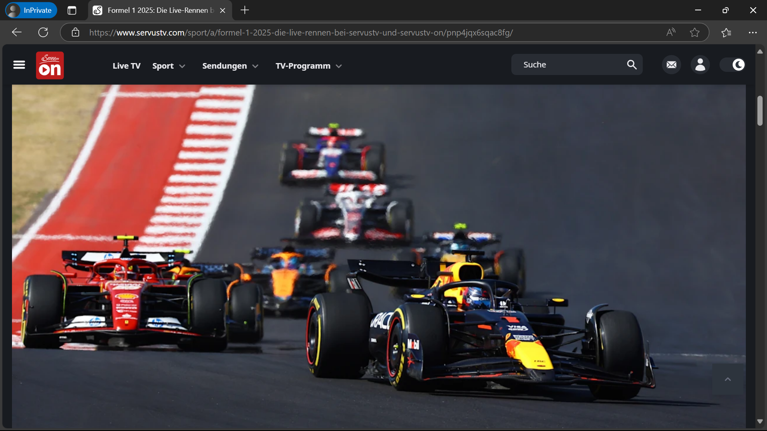This screenshot has height=431, width=767.
Task: Click the InPrivate profile button
Action: 31,10
